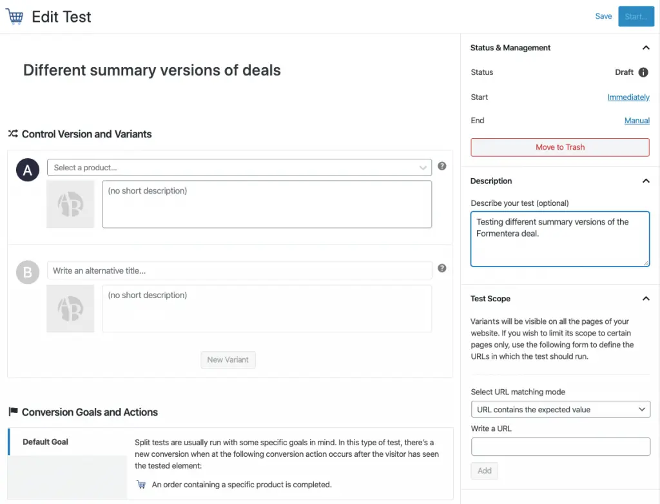Collapse the Test Scope panel
The height and width of the screenshot is (504, 660).
[646, 298]
